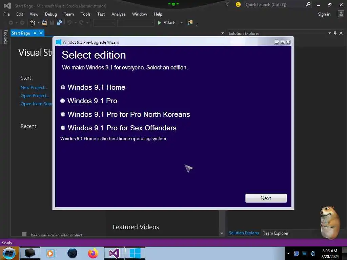Click the Find in Files toolbar icon
This screenshot has height=260, width=347.
click(x=190, y=23)
